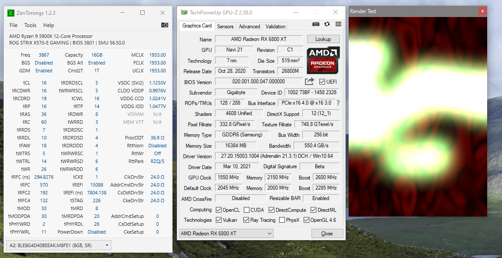
Task: Click GPU-Z refresh icon
Action: pyautogui.click(x=327, y=24)
